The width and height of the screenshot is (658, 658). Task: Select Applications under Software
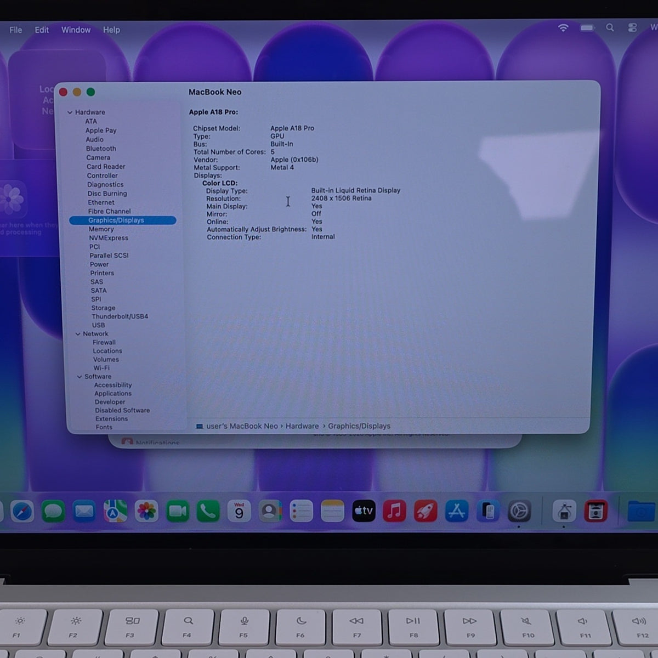tap(113, 394)
